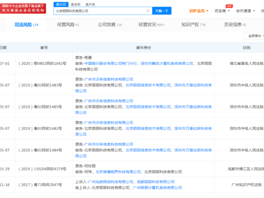Click plaintiff text 原告-何玲丽

85,166
